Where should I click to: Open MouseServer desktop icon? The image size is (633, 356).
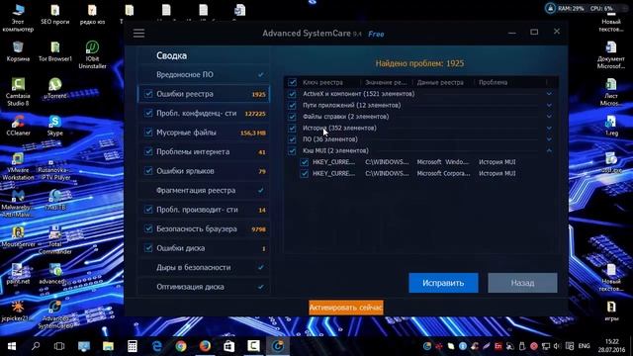(x=18, y=236)
